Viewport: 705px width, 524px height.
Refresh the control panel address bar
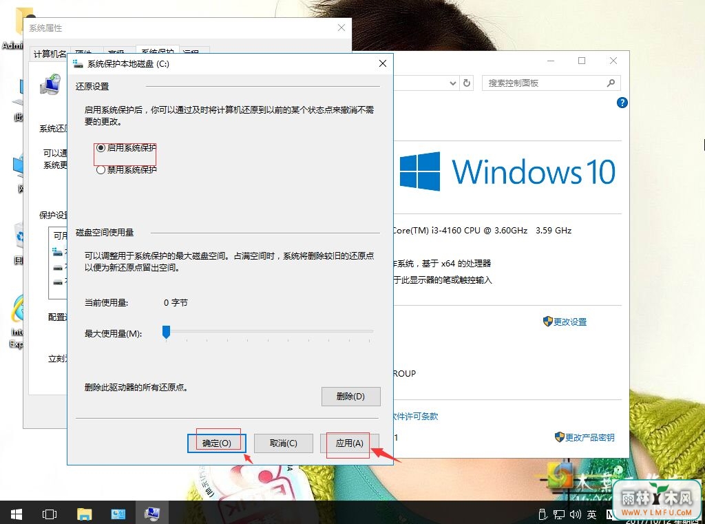pos(467,83)
